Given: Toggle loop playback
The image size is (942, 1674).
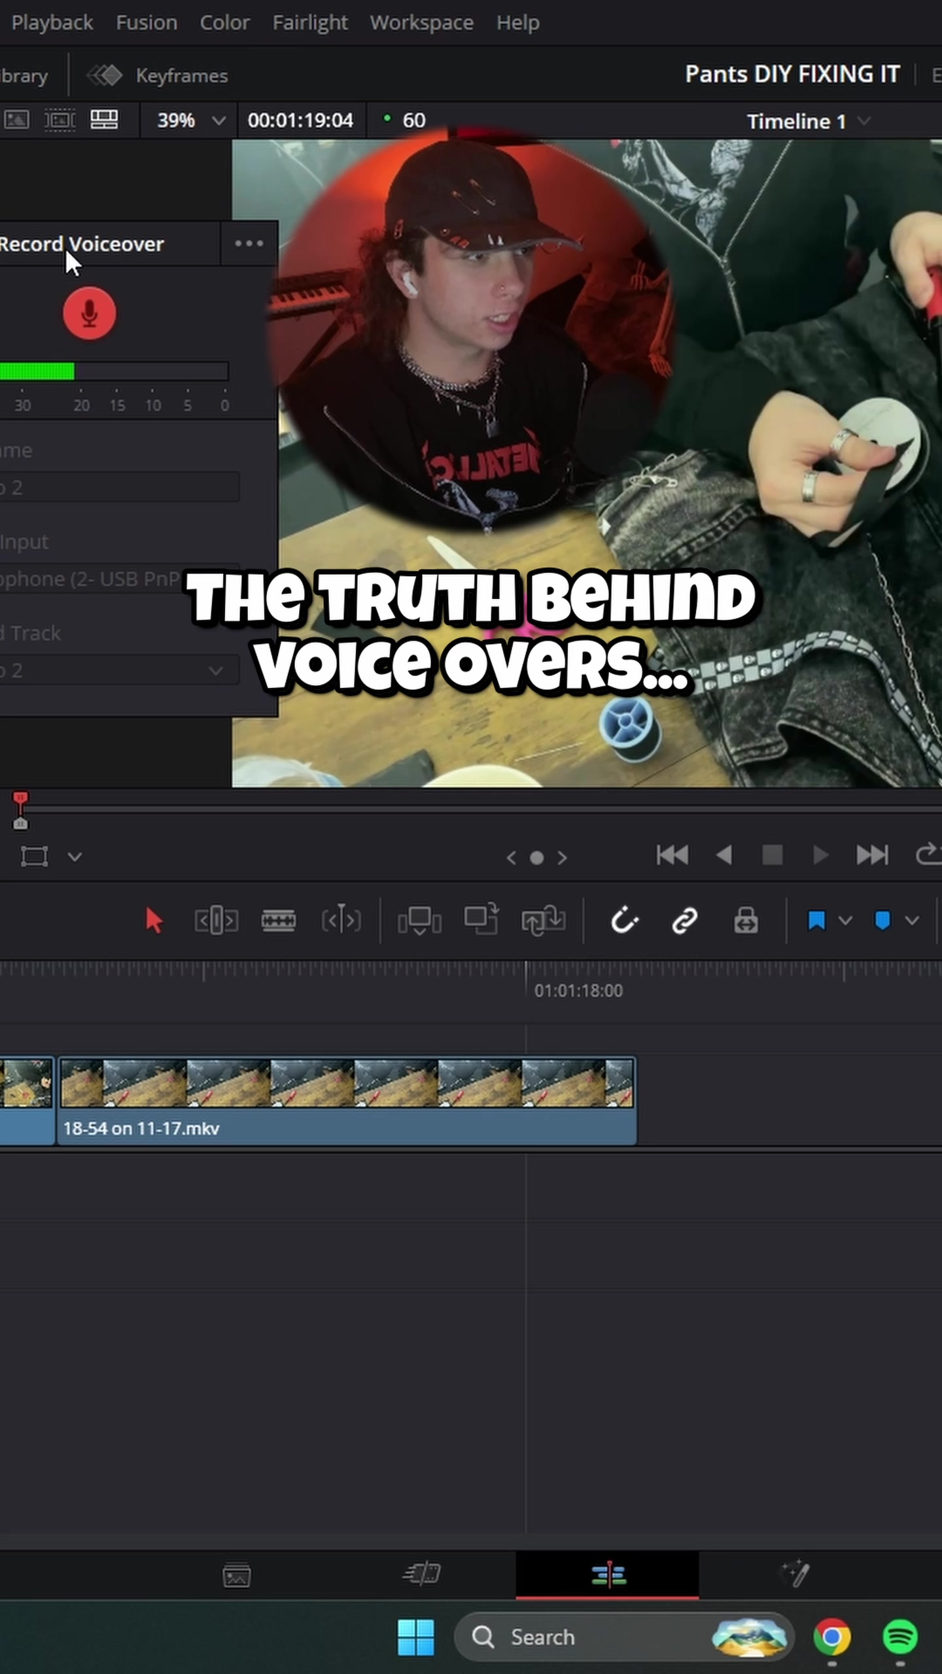Looking at the screenshot, I should [x=928, y=855].
